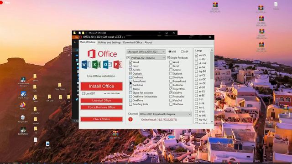The width and height of the screenshot is (292, 164).
Task: Uncheck Access in the ProPlus list
Action: click(130, 70)
